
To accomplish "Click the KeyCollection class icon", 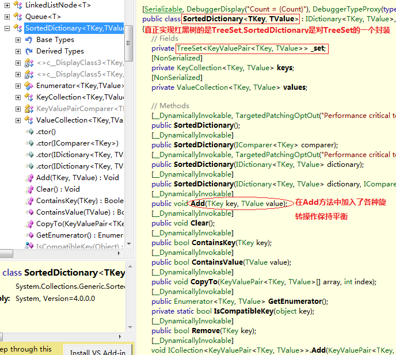I will [x=29, y=97].
